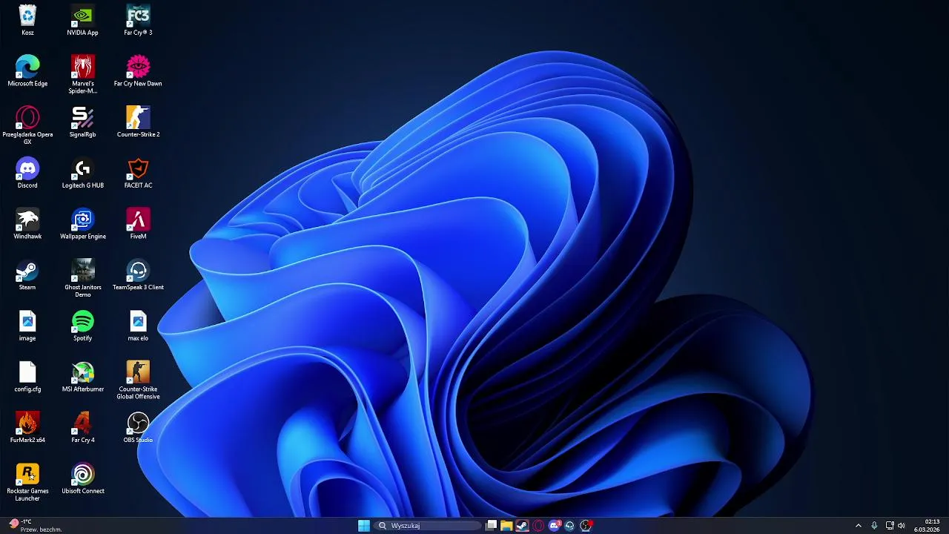This screenshot has height=534, width=949.
Task: Select the max elo image file
Action: 138,326
